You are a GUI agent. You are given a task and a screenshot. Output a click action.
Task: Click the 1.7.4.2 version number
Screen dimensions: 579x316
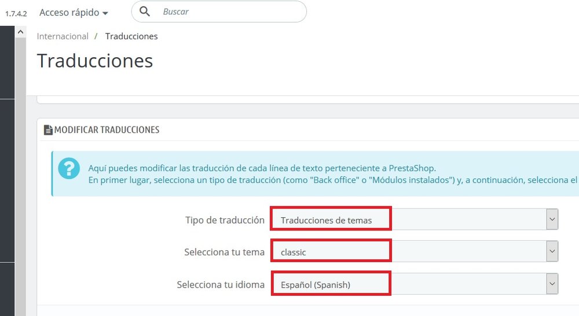pos(16,13)
